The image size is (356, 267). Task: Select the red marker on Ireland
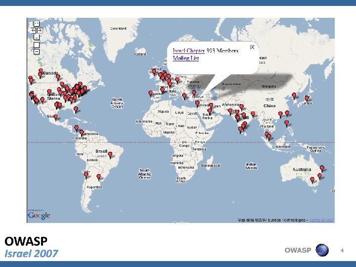154,72
